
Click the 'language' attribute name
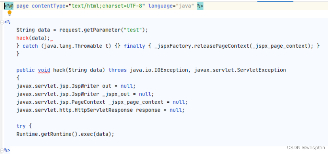point(161,6)
